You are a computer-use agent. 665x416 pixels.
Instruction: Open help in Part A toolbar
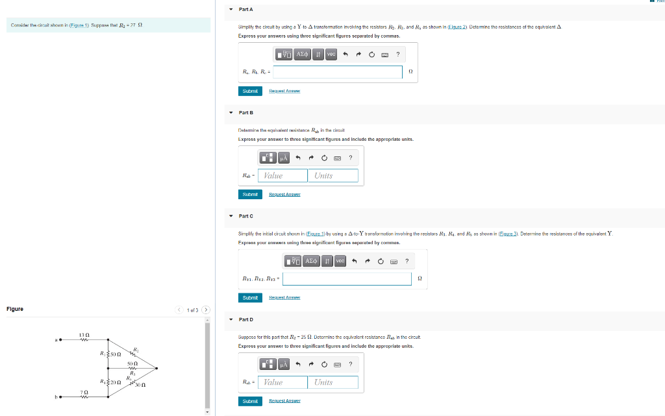click(x=398, y=55)
